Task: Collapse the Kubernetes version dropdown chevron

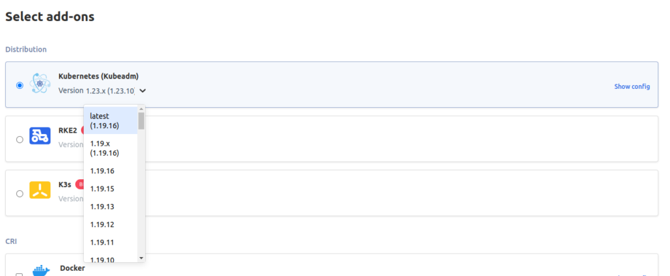Action: point(143,90)
